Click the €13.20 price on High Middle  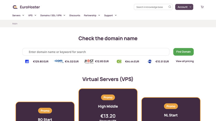point(108,116)
